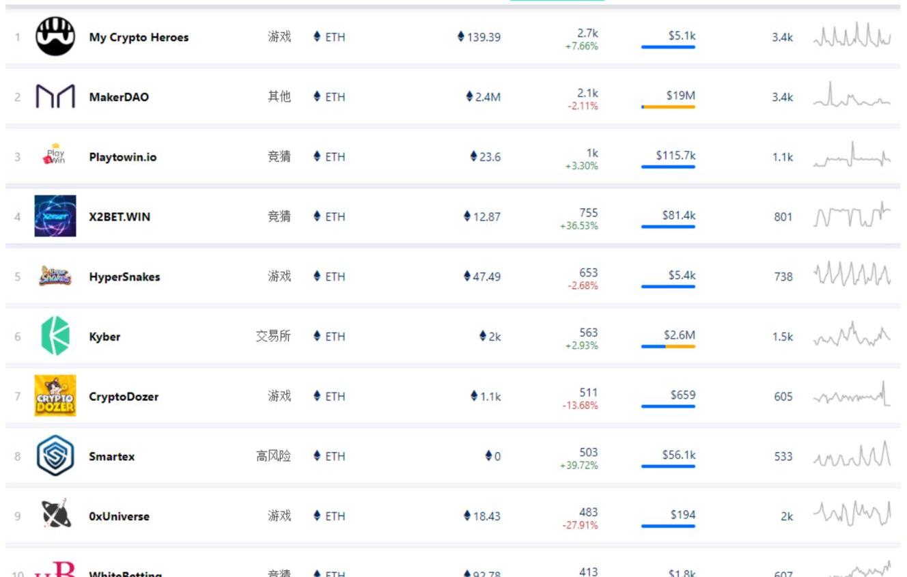
Task: Click CryptoDozer's 游戏 category label
Action: click(x=279, y=396)
